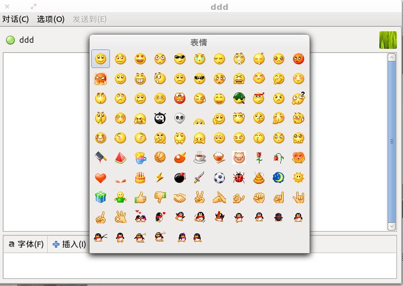Select the basketball emoticon

[x=160, y=157]
